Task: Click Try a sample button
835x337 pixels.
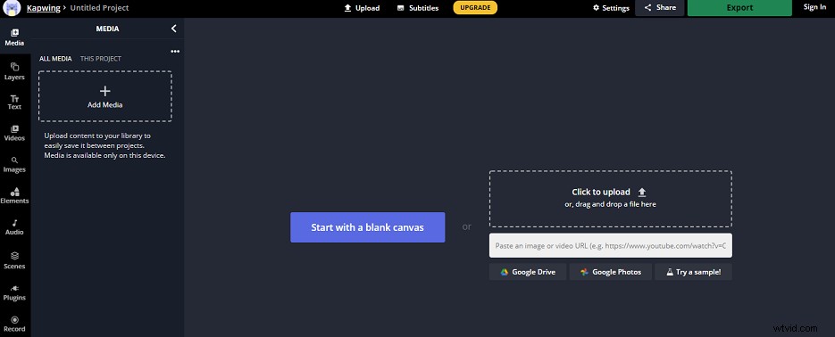Action: tap(693, 272)
